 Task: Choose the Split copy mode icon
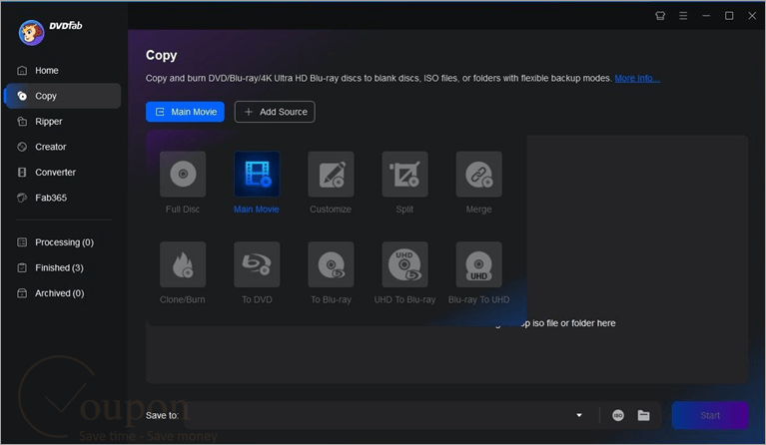pyautogui.click(x=405, y=174)
